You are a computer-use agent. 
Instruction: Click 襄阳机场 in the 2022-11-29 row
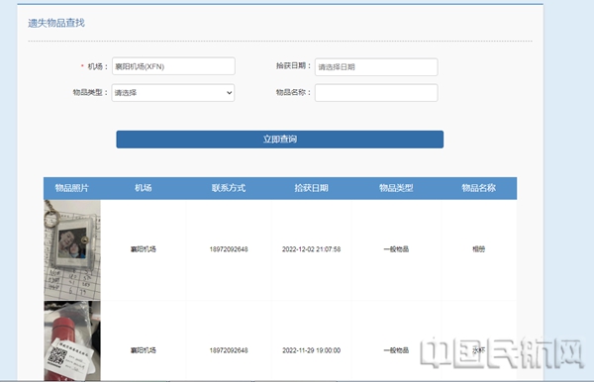[x=144, y=350]
